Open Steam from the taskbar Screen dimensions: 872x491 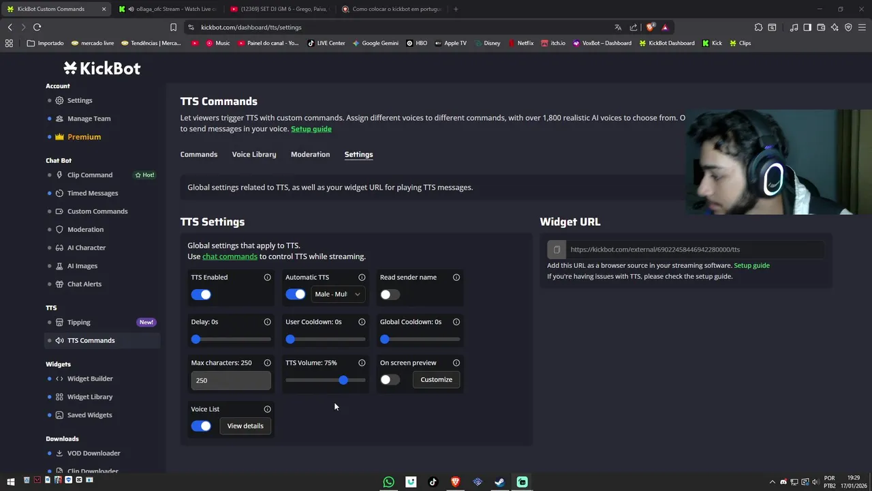tap(499, 482)
